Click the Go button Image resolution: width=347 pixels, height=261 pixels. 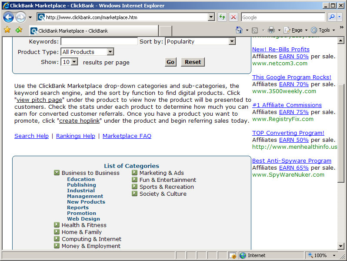[x=170, y=62]
